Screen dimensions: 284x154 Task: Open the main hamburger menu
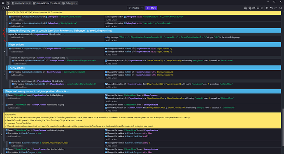(x=3, y=3)
